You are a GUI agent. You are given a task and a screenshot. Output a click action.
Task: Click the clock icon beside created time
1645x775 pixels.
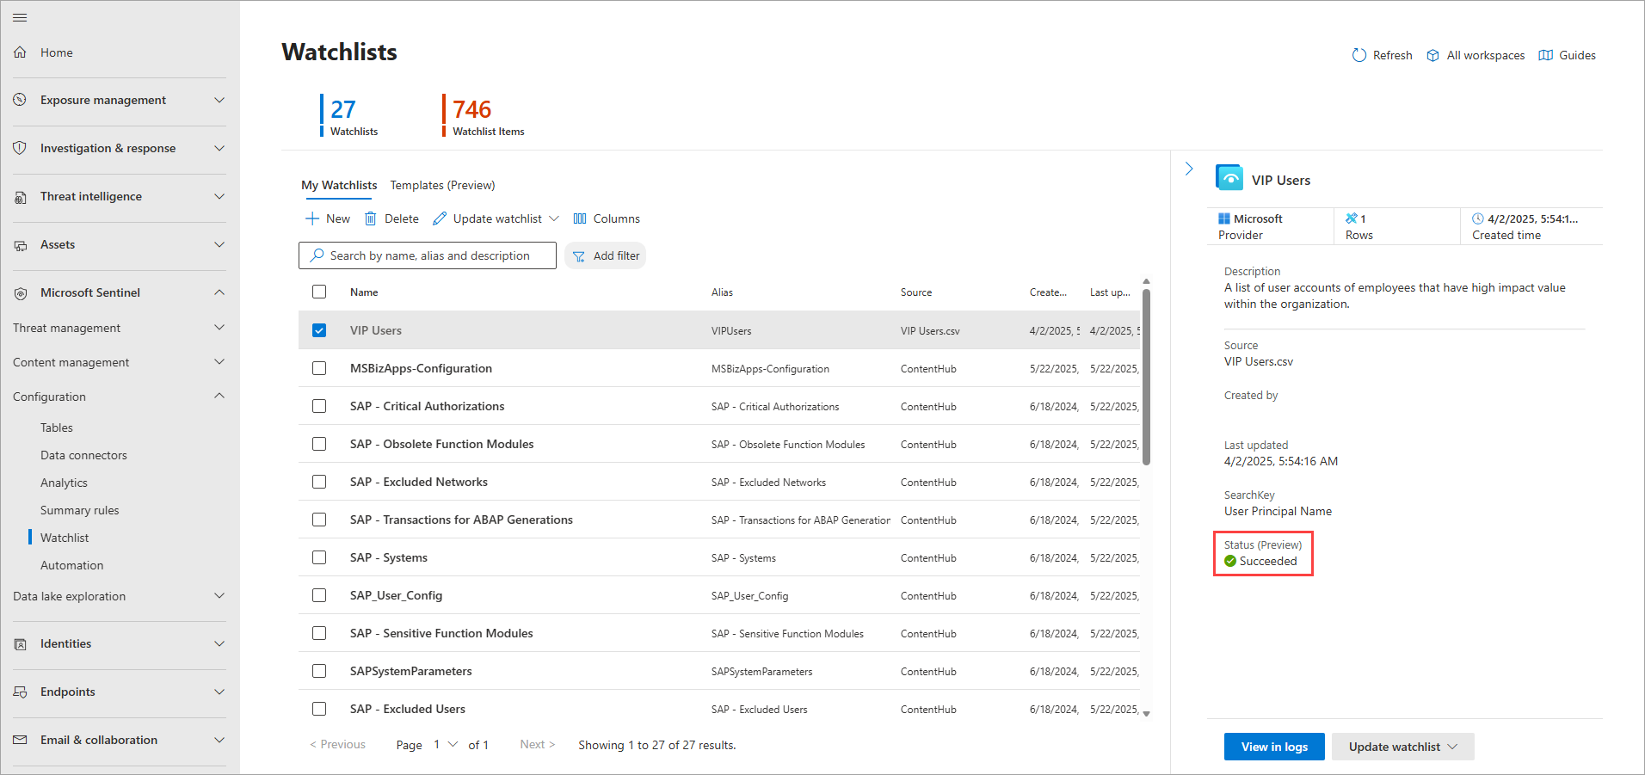[x=1478, y=218]
